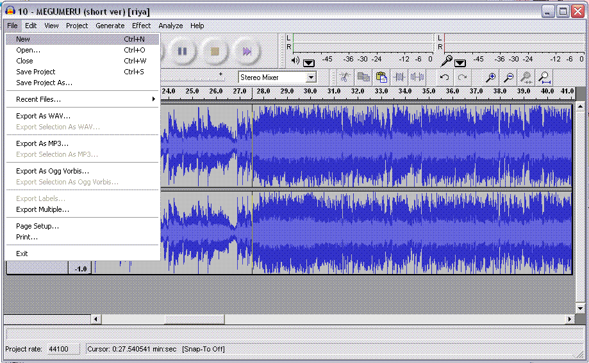This screenshot has width=589, height=363.
Task: Click the Fit Project in Window icon
Action: (x=544, y=77)
